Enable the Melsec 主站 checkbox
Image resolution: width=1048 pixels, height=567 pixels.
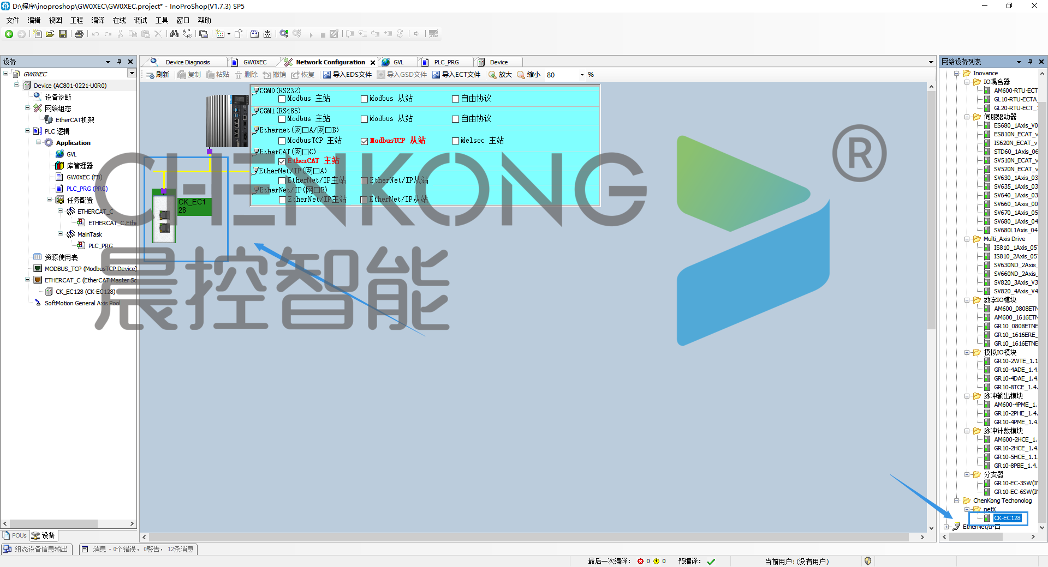455,141
